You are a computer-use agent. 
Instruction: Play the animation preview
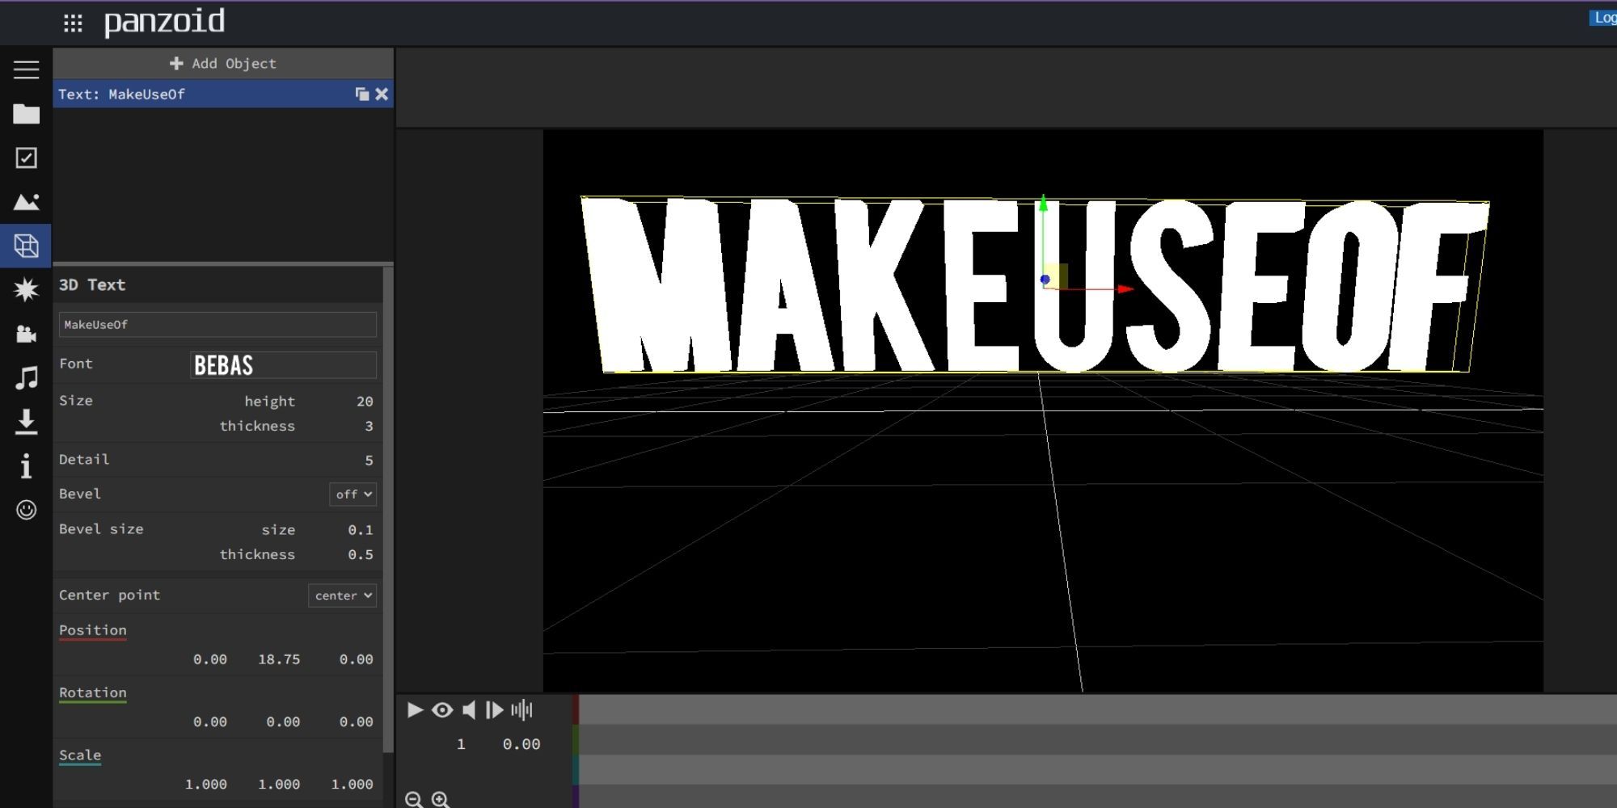(415, 710)
